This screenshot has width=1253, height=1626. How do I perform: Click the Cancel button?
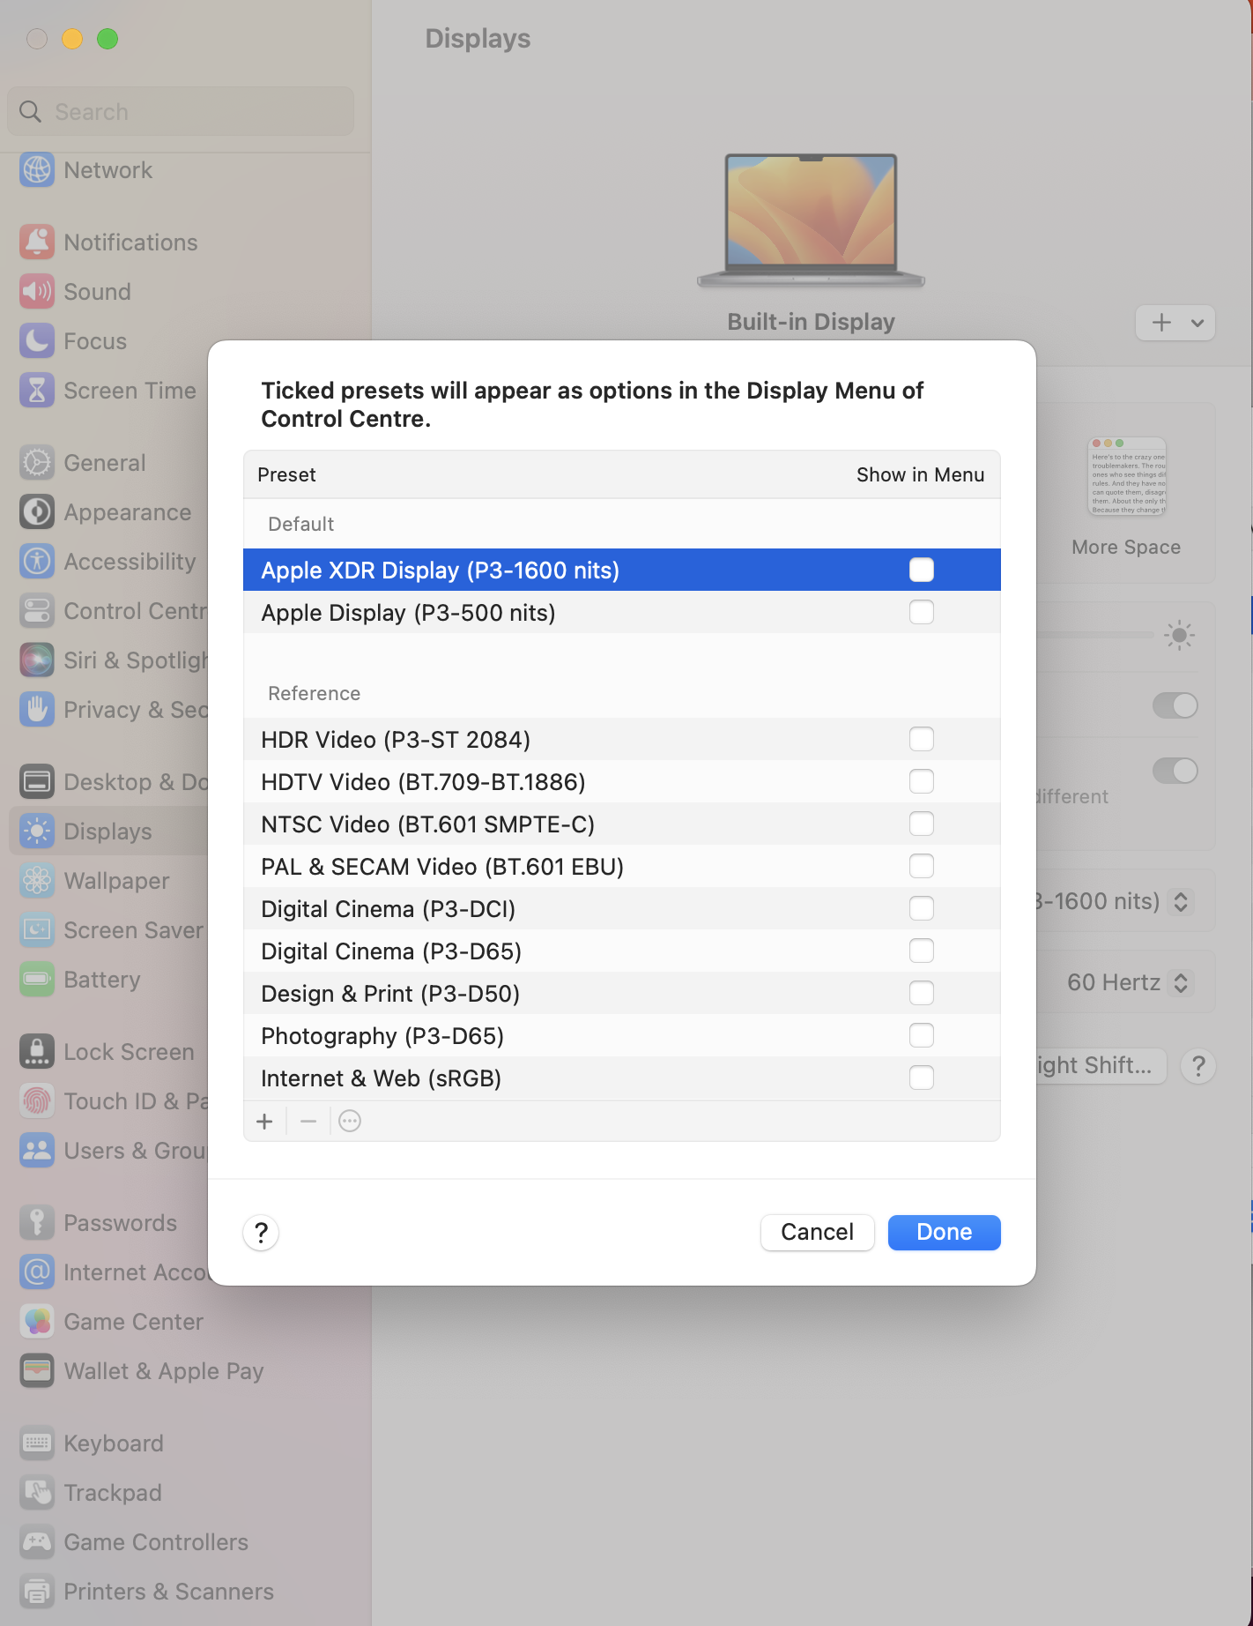pos(818,1233)
